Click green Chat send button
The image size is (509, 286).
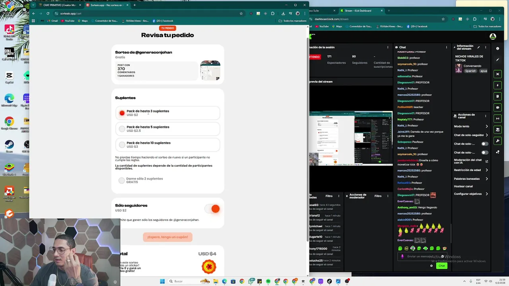442,266
